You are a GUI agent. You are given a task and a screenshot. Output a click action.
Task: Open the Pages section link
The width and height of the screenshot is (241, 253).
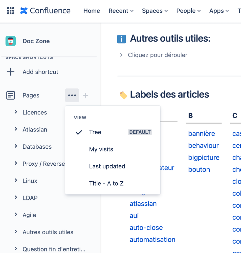[31, 95]
